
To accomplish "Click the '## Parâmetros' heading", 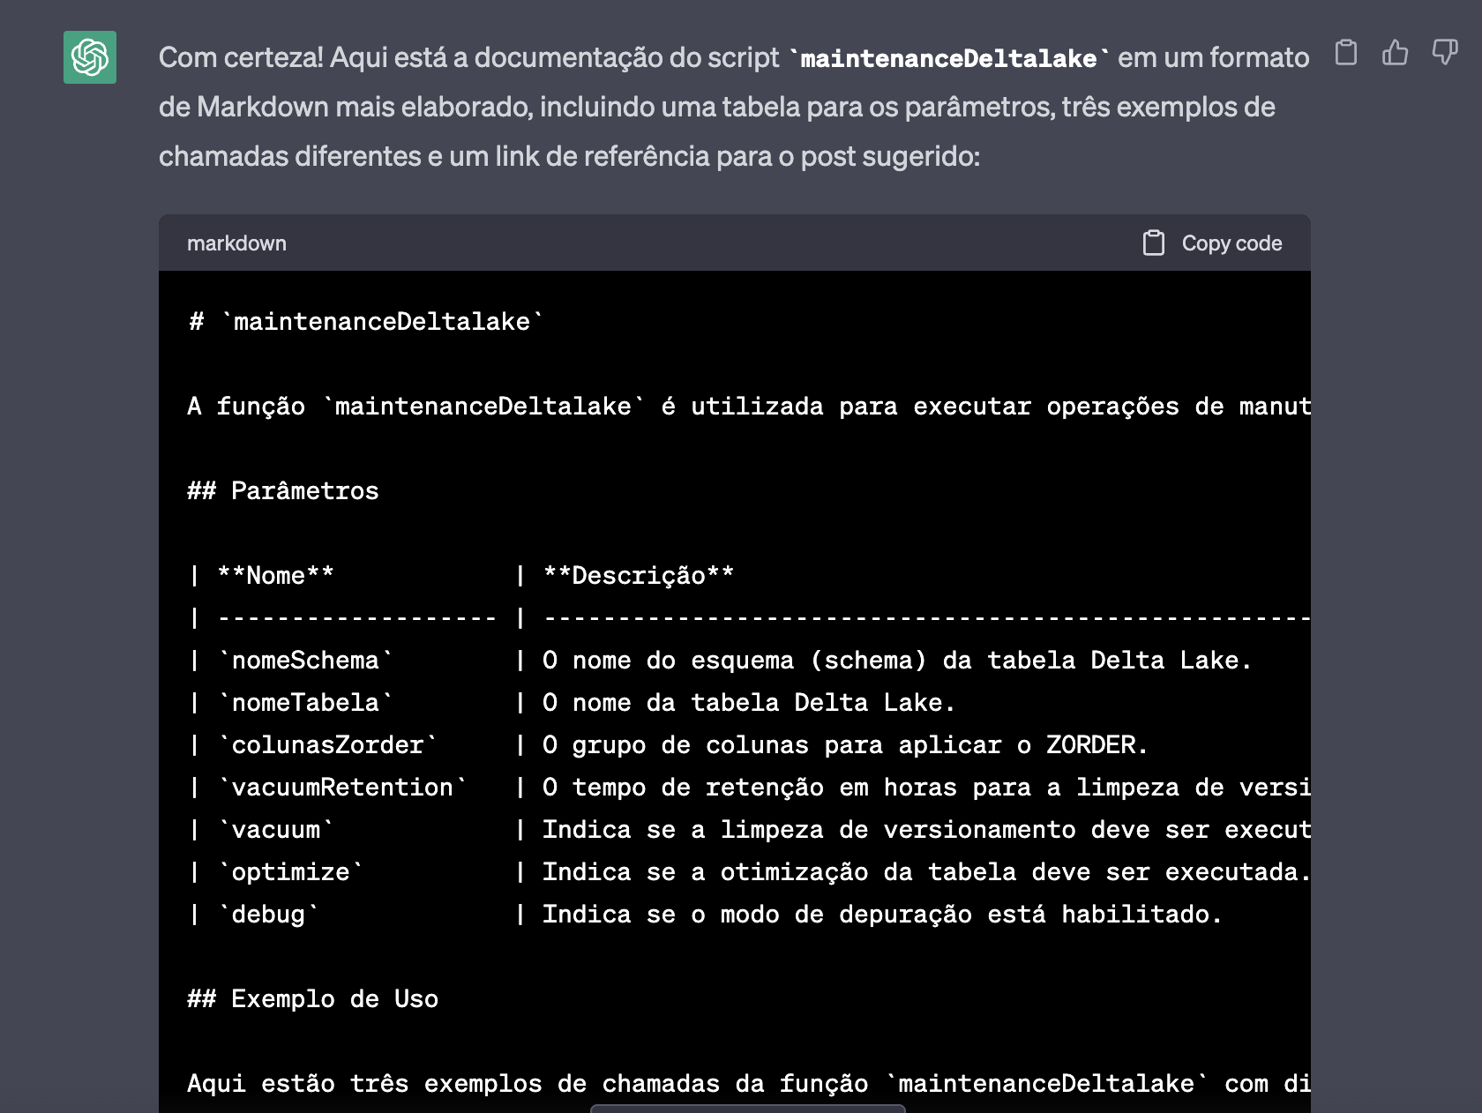I will coord(283,491).
